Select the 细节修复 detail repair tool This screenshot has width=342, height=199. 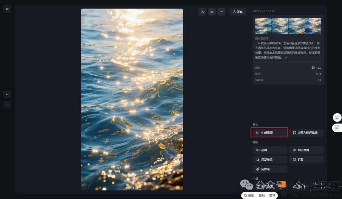[x=306, y=150]
